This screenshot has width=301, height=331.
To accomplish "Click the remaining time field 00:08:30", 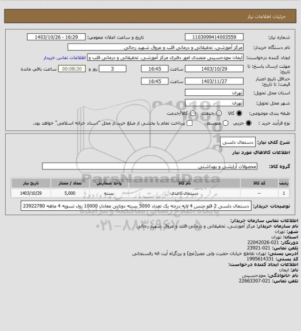I will 72,68.
